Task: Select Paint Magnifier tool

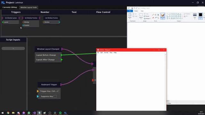Action: point(158,18)
